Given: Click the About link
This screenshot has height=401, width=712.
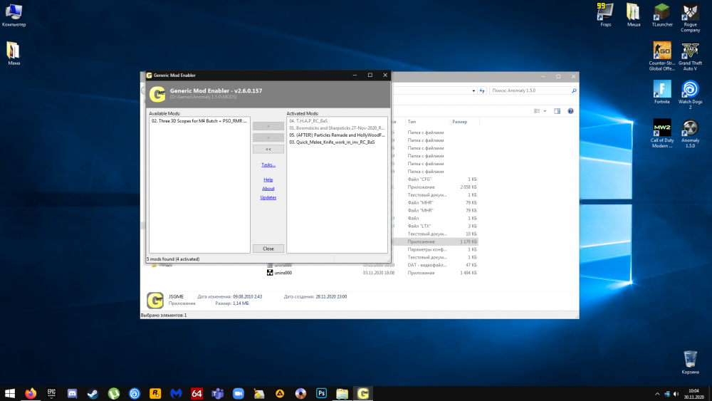Looking at the screenshot, I should click(x=268, y=189).
